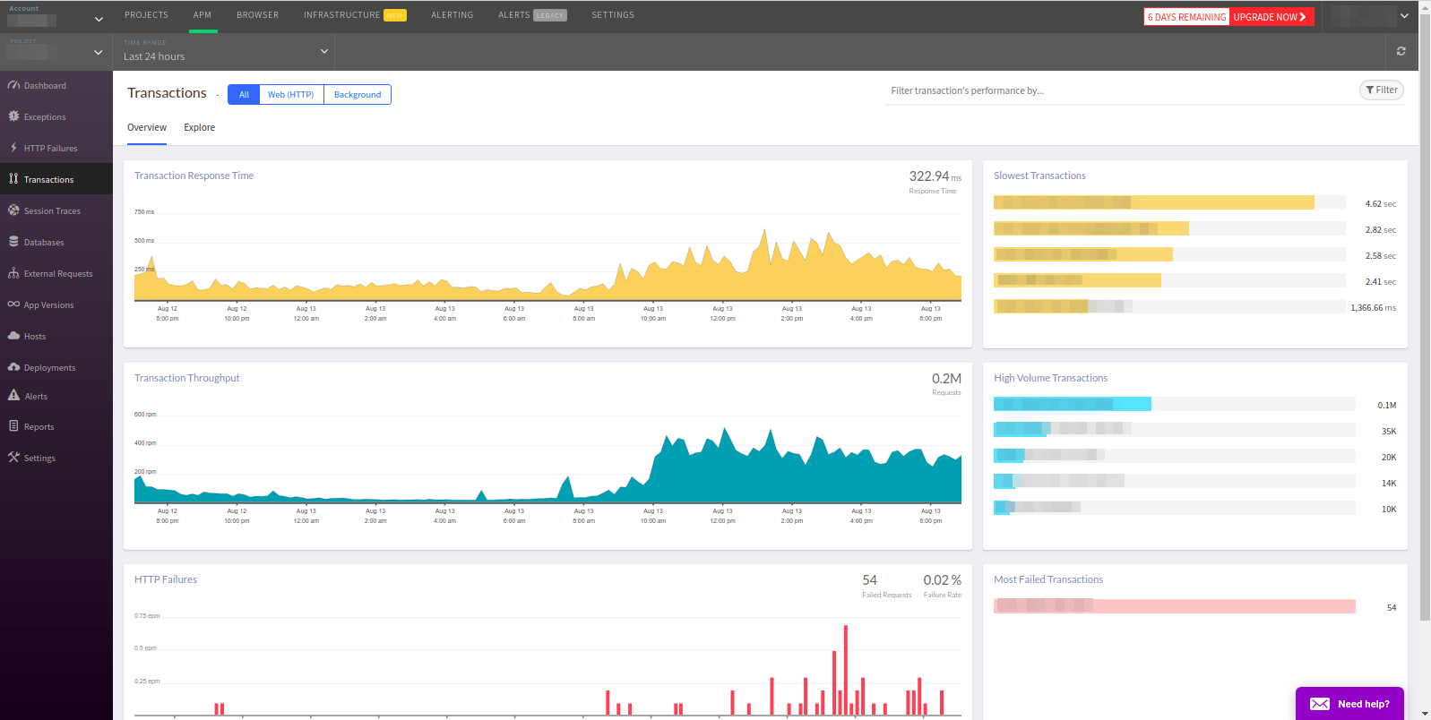
Task: Expand the user menu dropdown at top right
Action: [1371, 16]
